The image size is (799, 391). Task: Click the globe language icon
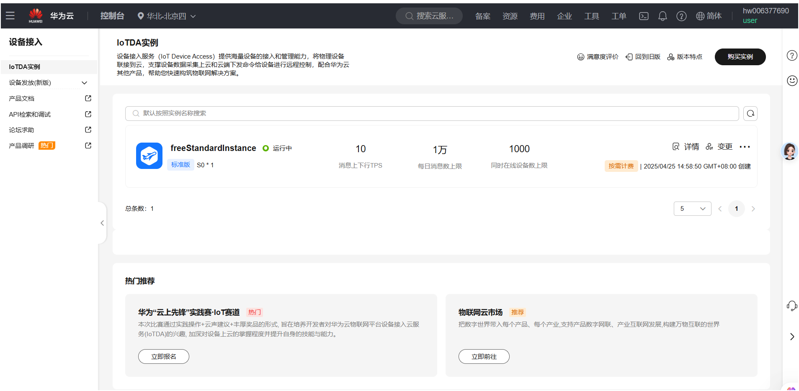click(x=700, y=16)
